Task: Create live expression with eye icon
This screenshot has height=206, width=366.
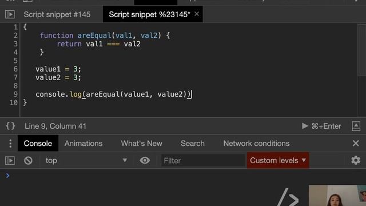Action: pos(145,160)
